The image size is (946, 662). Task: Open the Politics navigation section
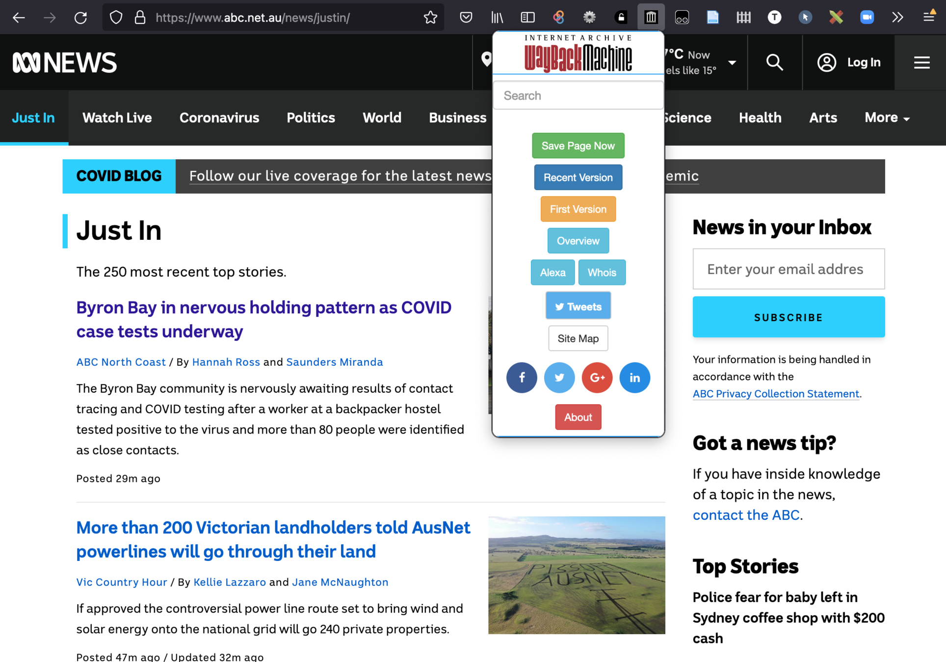(x=311, y=118)
